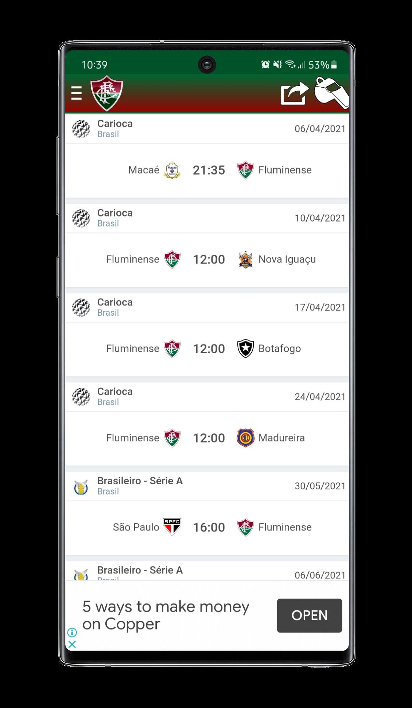The width and height of the screenshot is (412, 708).
Task: Tap the OPEN button on the ad
Action: tap(310, 615)
